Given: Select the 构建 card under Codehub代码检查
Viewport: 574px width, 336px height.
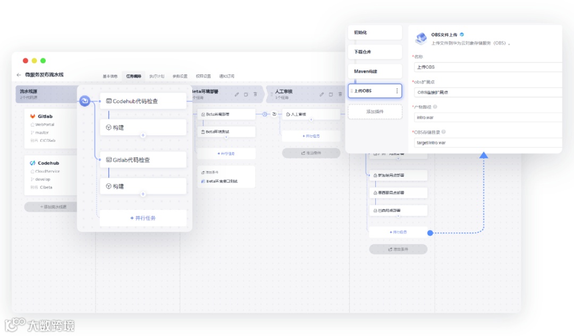Looking at the screenshot, I should tap(143, 128).
